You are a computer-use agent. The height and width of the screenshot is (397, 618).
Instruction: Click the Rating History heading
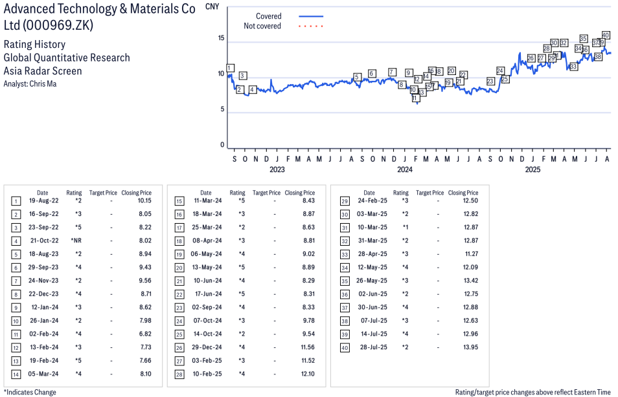[34, 45]
